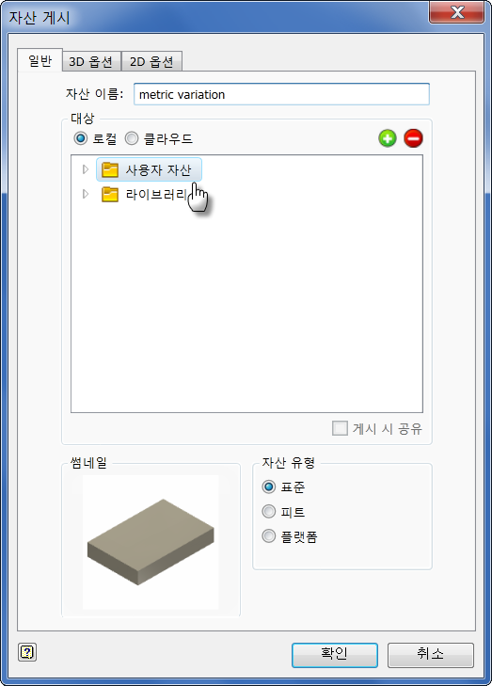Cancel using the 취소 button
The width and height of the screenshot is (492, 686).
pyautogui.click(x=430, y=655)
